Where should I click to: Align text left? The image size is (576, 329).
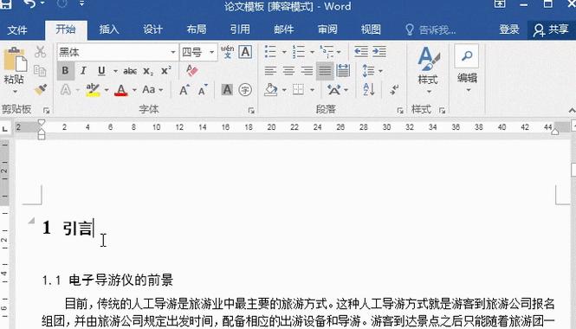click(270, 70)
